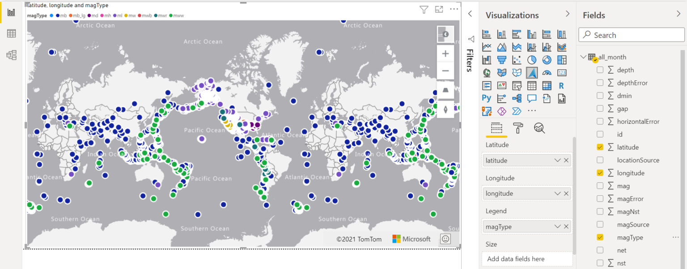Collapse the all_month table
The width and height of the screenshot is (687, 269).
point(583,57)
